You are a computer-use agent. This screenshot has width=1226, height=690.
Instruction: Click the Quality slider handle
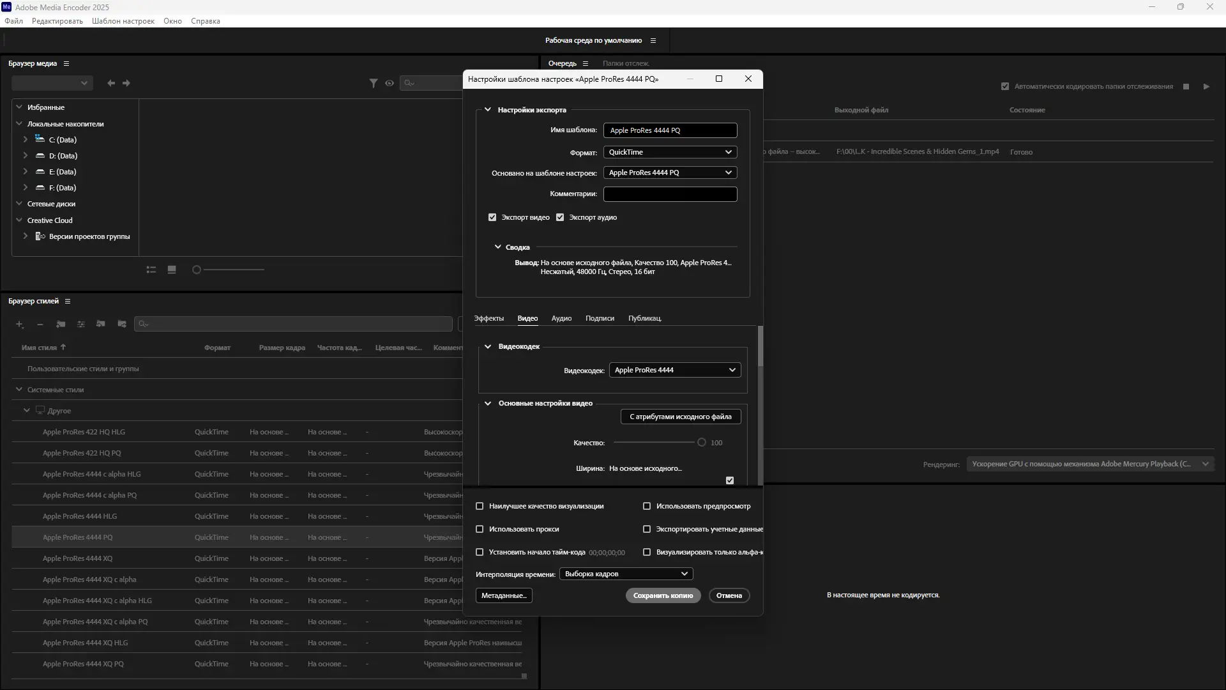tap(701, 442)
